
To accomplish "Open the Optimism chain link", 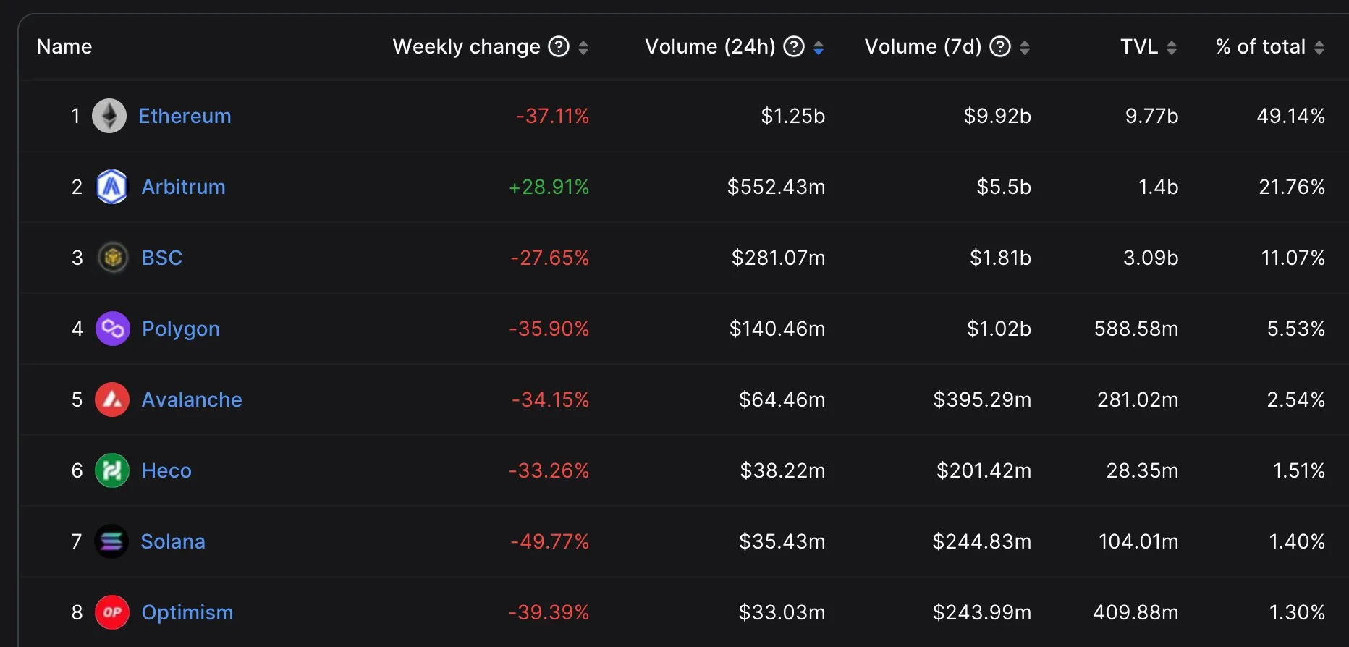I will pos(187,612).
